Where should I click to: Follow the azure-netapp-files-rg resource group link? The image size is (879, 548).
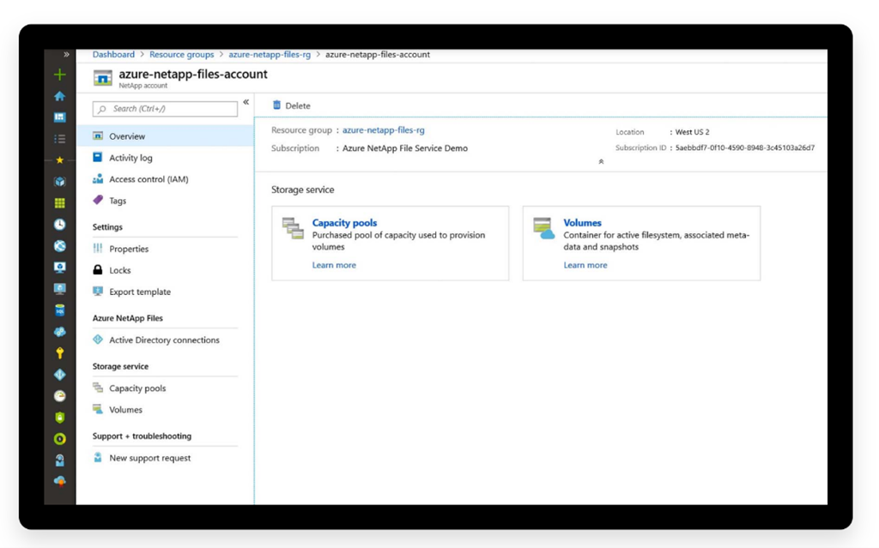(x=384, y=129)
